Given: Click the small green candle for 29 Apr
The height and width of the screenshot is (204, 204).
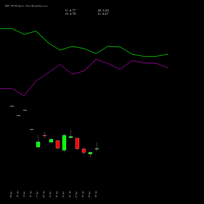Looking at the screenshot, I should tap(90, 153).
